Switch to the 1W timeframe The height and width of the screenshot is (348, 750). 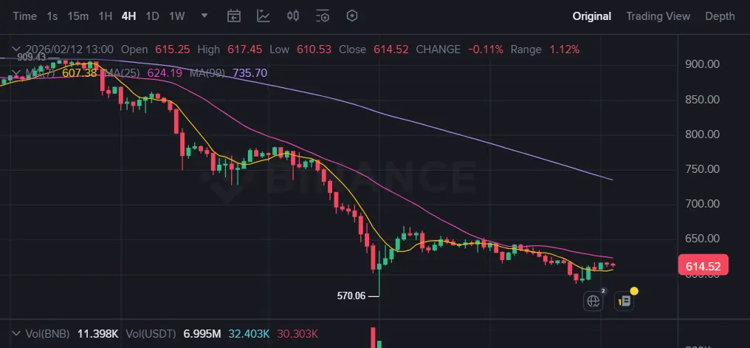tap(177, 16)
